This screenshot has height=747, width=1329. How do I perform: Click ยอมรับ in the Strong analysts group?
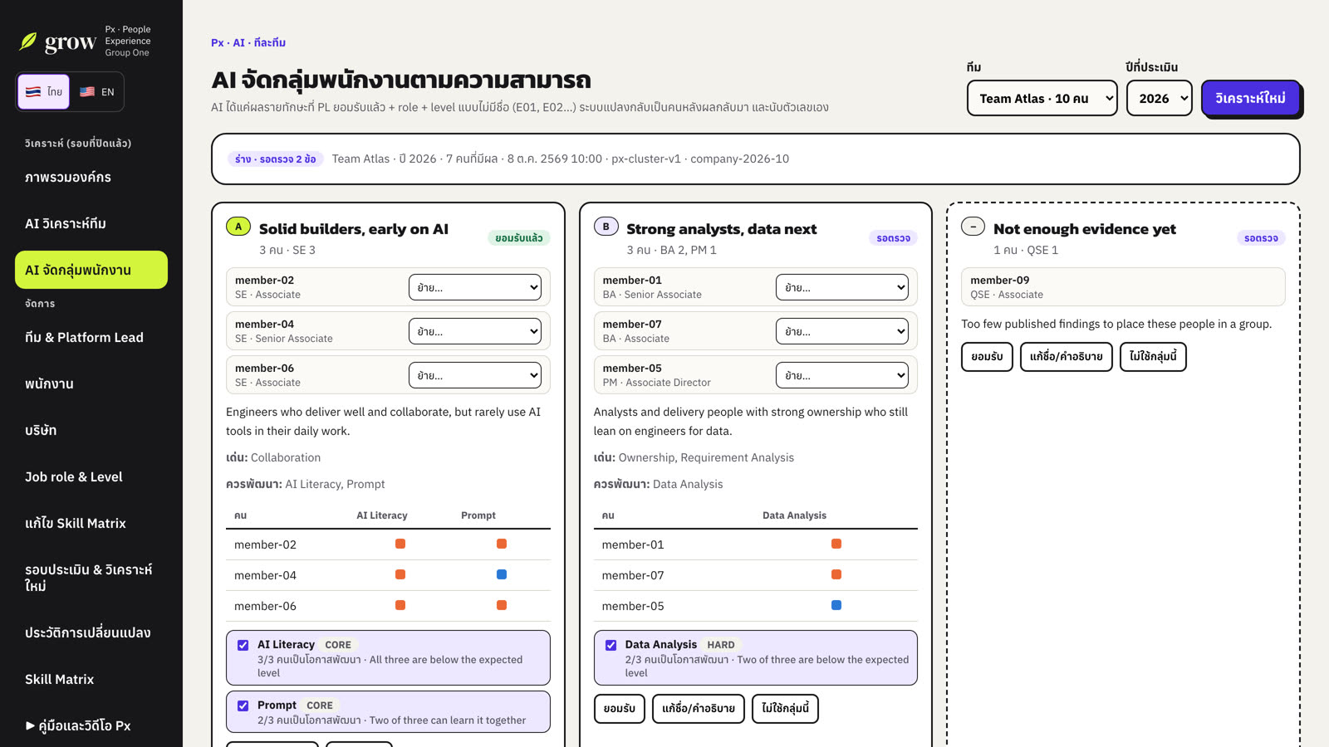[620, 708]
